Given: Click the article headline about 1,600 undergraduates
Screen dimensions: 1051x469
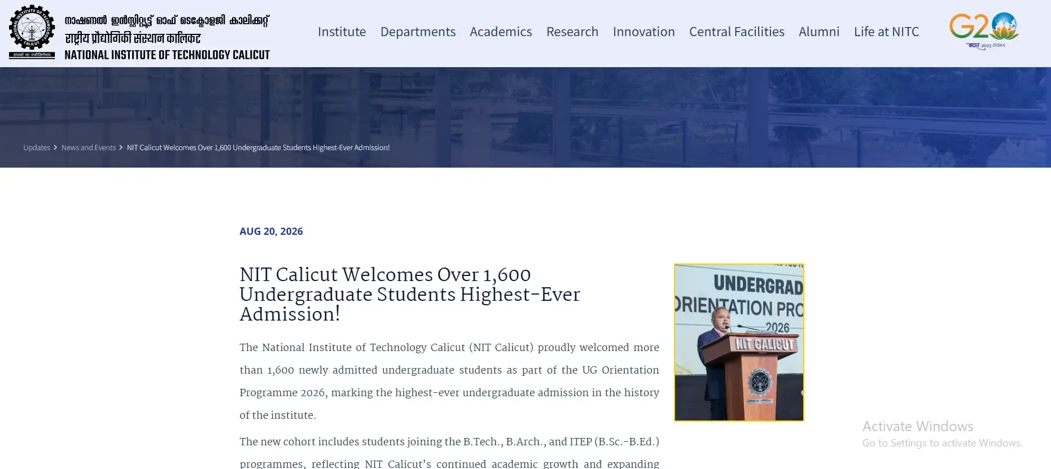Looking at the screenshot, I should click(410, 295).
